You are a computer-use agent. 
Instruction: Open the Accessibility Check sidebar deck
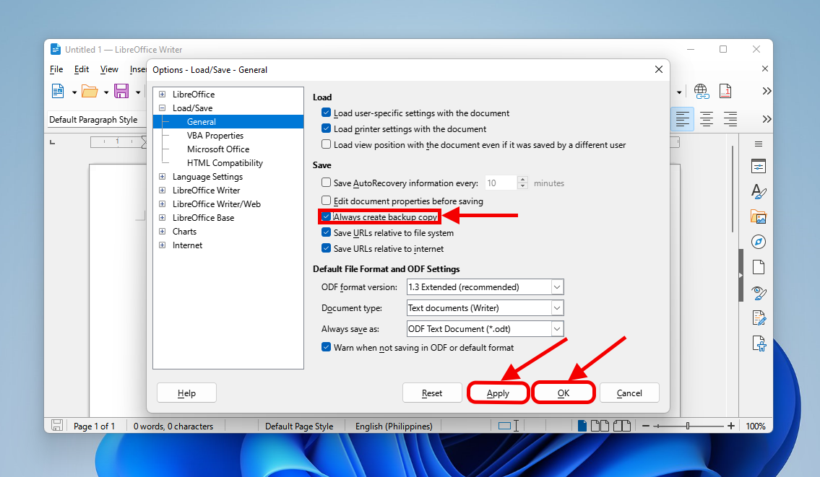(x=759, y=343)
